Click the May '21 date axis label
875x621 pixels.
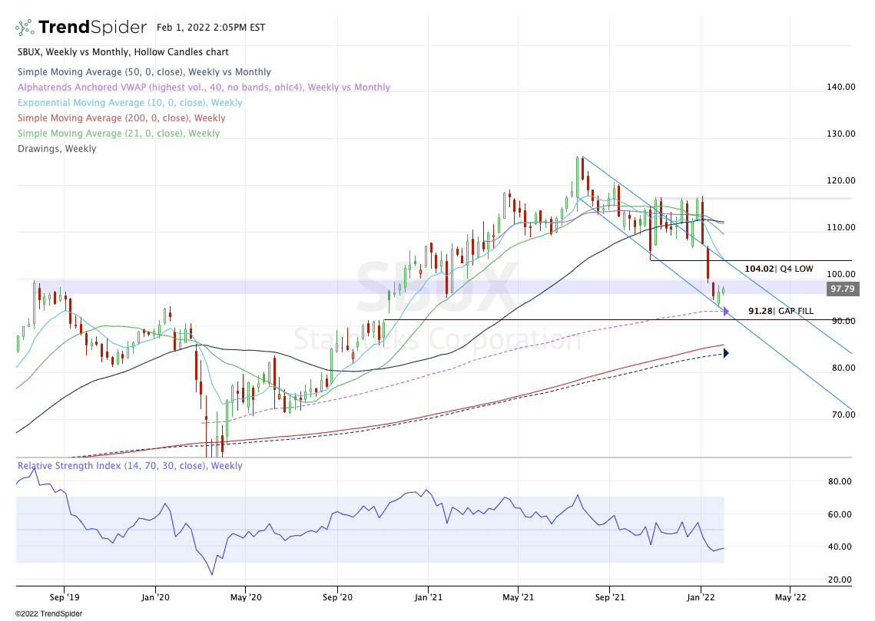click(519, 597)
